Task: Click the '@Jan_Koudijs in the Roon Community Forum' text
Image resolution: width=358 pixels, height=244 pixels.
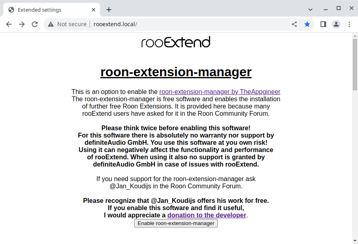Action: pyautogui.click(x=176, y=186)
